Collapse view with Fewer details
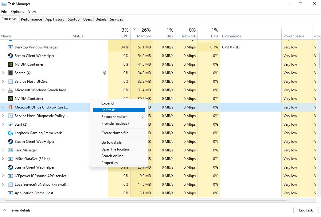 (20, 210)
